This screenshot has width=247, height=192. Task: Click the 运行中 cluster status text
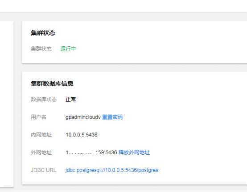tap(68, 49)
